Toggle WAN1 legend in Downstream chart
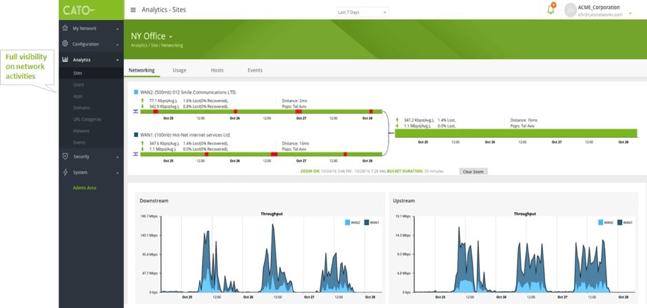The height and width of the screenshot is (308, 647). (x=372, y=223)
